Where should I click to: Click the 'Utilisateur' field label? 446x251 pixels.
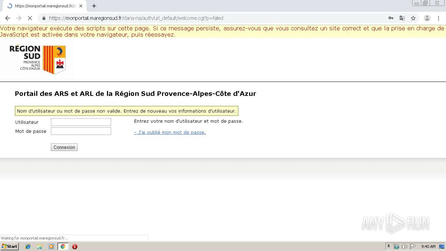(x=27, y=122)
